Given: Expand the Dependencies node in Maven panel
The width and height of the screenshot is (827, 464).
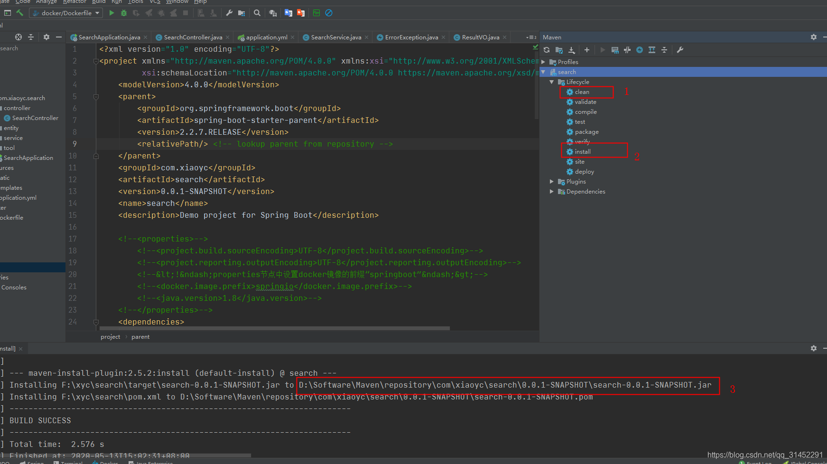Looking at the screenshot, I should pos(551,191).
